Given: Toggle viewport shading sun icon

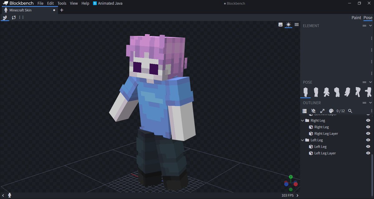Looking at the screenshot, I should click(x=289, y=25).
